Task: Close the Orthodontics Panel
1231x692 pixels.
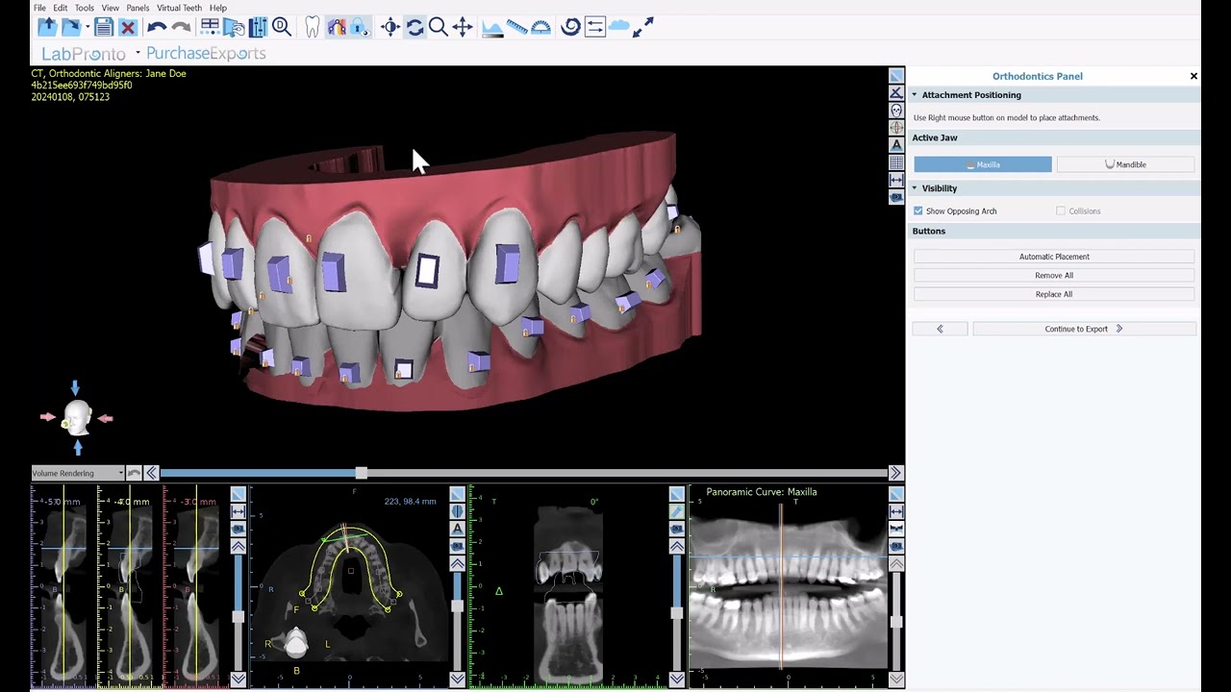Action: tap(1193, 76)
